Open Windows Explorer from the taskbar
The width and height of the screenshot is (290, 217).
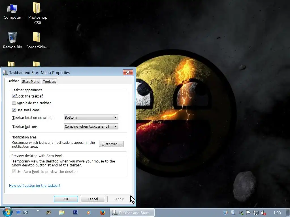[x=61, y=212]
